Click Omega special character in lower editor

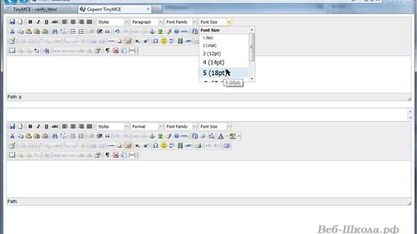point(155,146)
